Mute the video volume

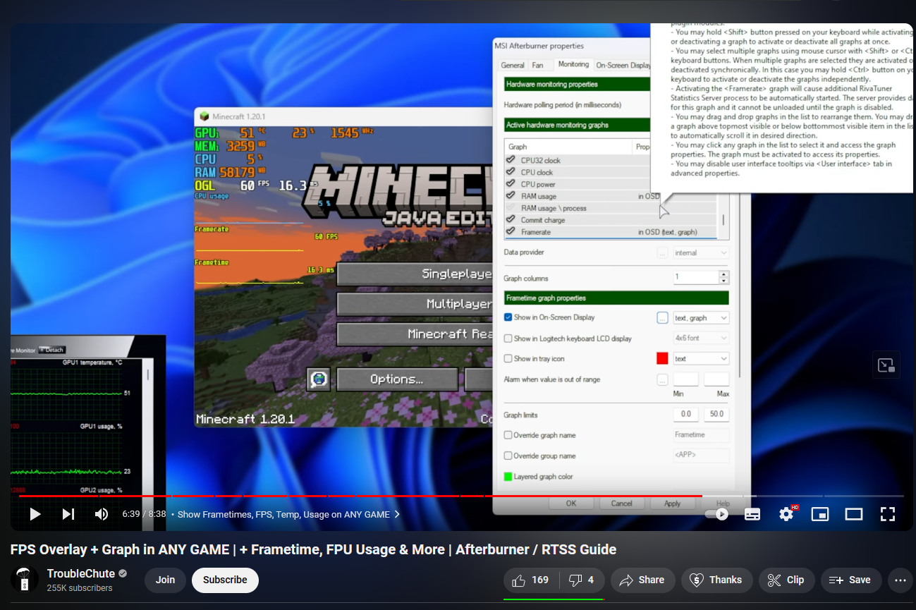(102, 514)
